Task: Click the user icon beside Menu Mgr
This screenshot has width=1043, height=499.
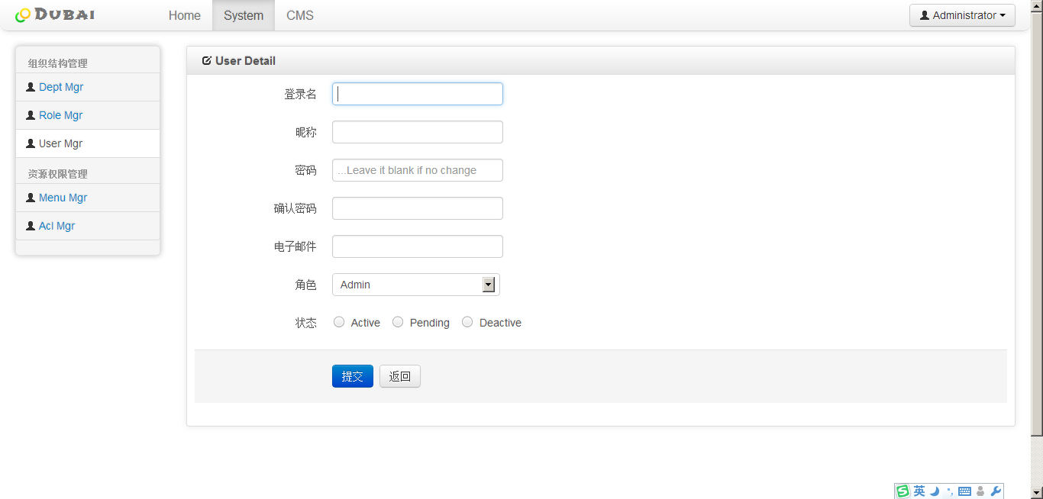Action: pos(31,198)
